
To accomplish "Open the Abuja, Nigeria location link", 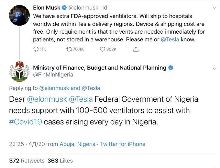I will (x=77, y=144).
